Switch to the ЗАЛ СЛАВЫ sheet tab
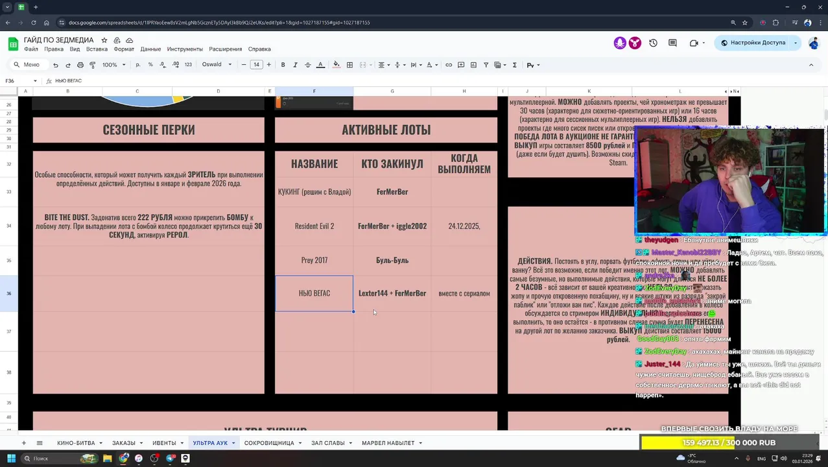 coord(328,443)
